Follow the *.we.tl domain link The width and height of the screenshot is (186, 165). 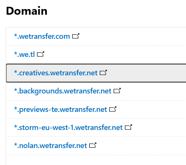click(24, 54)
